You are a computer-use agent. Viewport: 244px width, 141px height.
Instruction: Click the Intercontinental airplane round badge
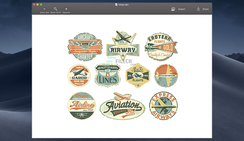tap(166, 76)
